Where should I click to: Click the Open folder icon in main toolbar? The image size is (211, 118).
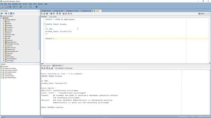[x=5, y=7]
